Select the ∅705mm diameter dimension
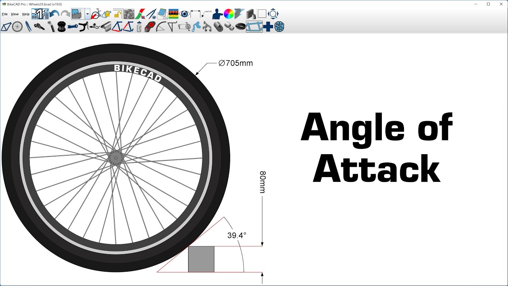Image resolution: width=508 pixels, height=286 pixels. point(236,63)
